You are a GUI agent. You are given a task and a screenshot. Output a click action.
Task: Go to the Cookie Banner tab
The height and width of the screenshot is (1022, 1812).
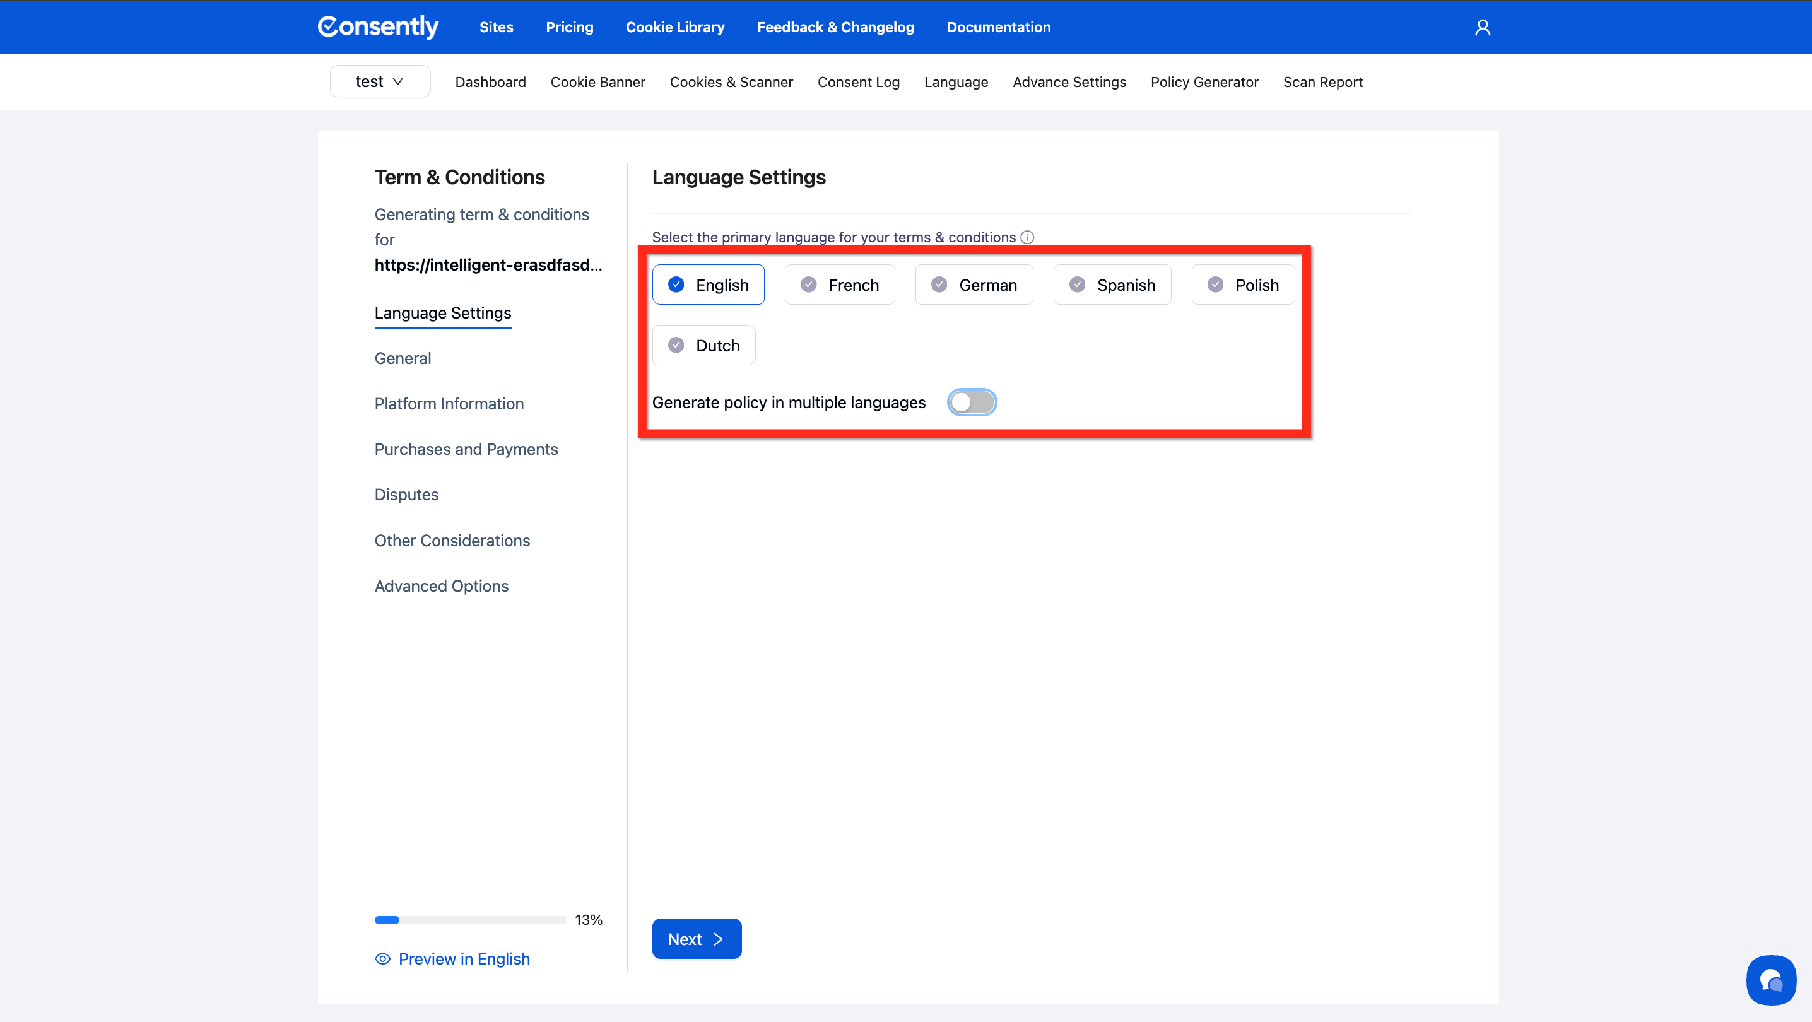pos(597,82)
